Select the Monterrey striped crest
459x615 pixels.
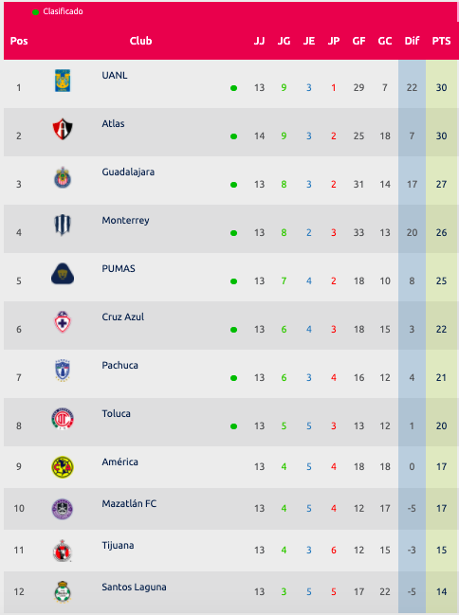click(63, 226)
